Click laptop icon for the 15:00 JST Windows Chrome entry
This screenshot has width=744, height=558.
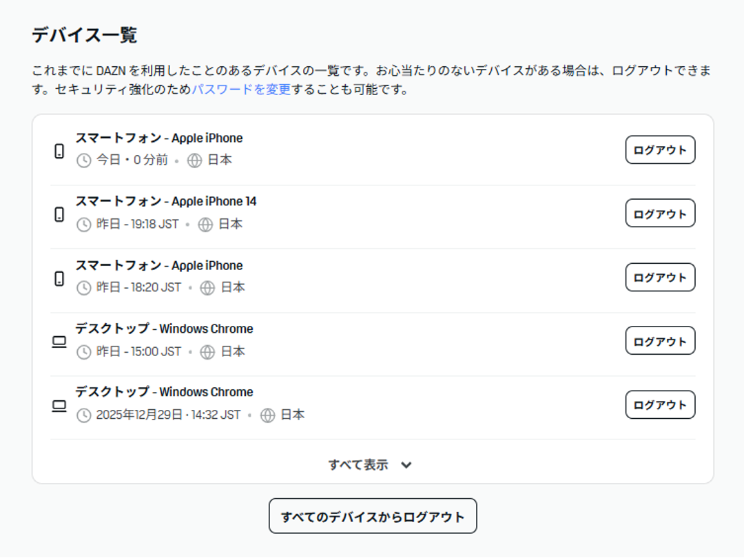[59, 342]
